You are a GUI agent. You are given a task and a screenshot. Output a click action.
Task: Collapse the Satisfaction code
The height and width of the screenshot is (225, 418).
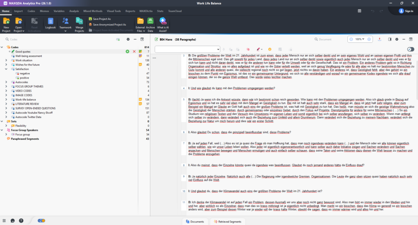[6, 69]
